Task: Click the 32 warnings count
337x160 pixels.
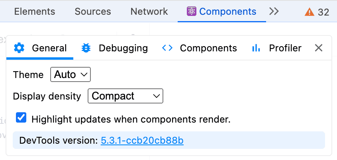Action: coord(323,12)
